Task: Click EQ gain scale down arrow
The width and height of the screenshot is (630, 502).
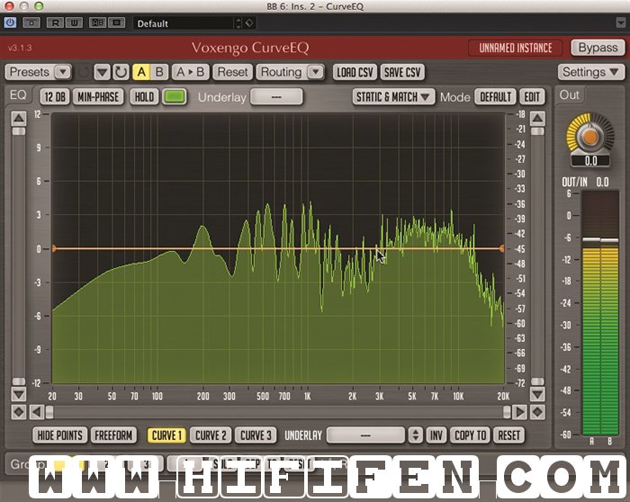Action: tap(19, 394)
